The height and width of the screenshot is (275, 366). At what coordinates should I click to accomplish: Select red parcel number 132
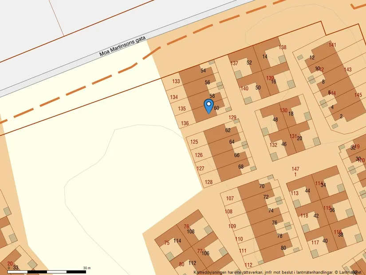coord(273,145)
